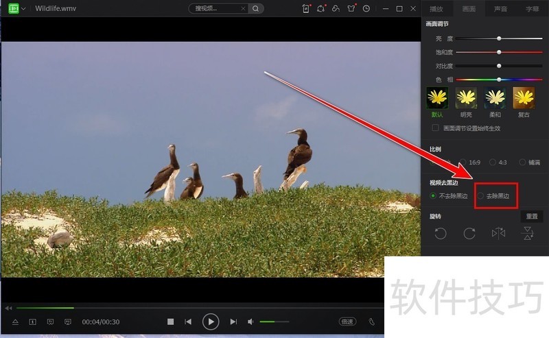Mute the volume speaker icon

pyautogui.click(x=250, y=322)
